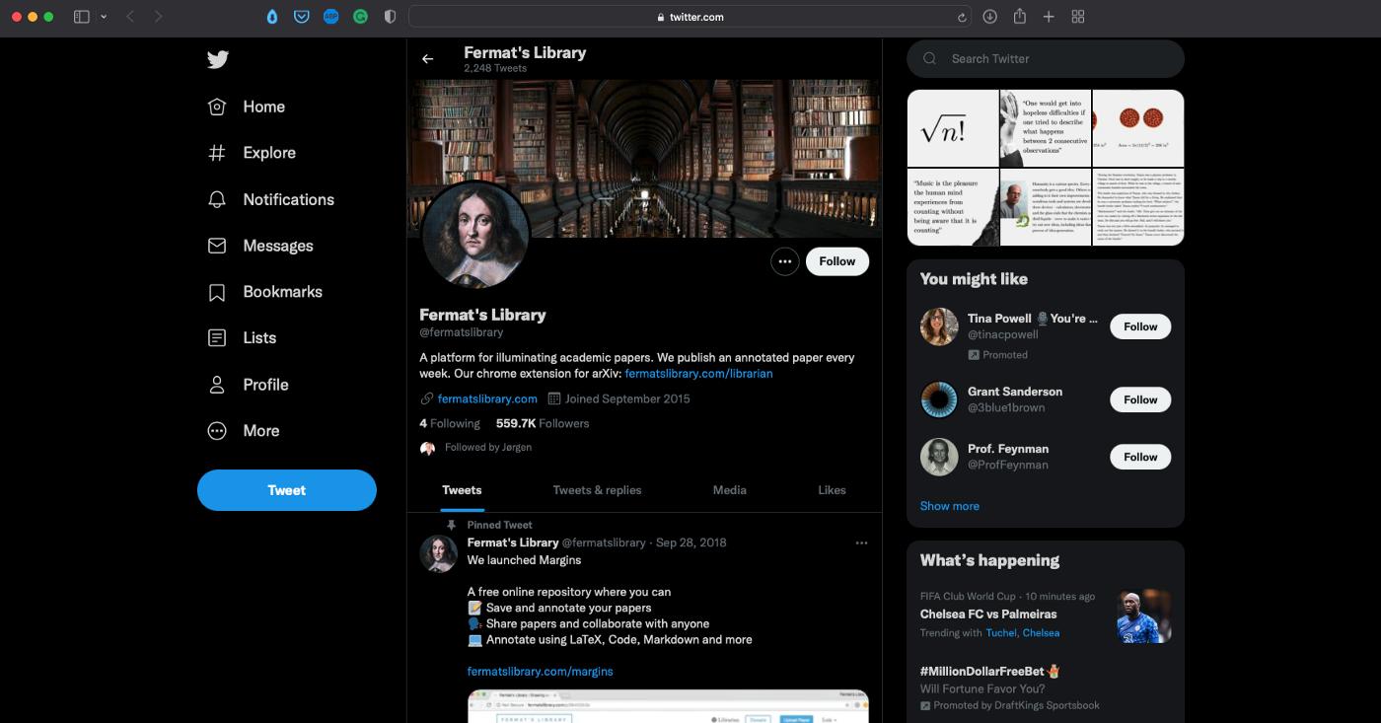
Task: Switch to the Media tab
Action: (729, 490)
